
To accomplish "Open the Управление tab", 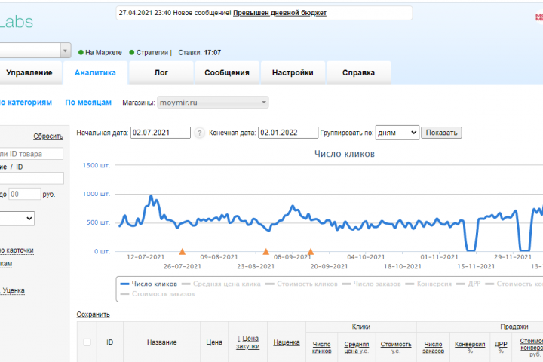I will 29,72.
